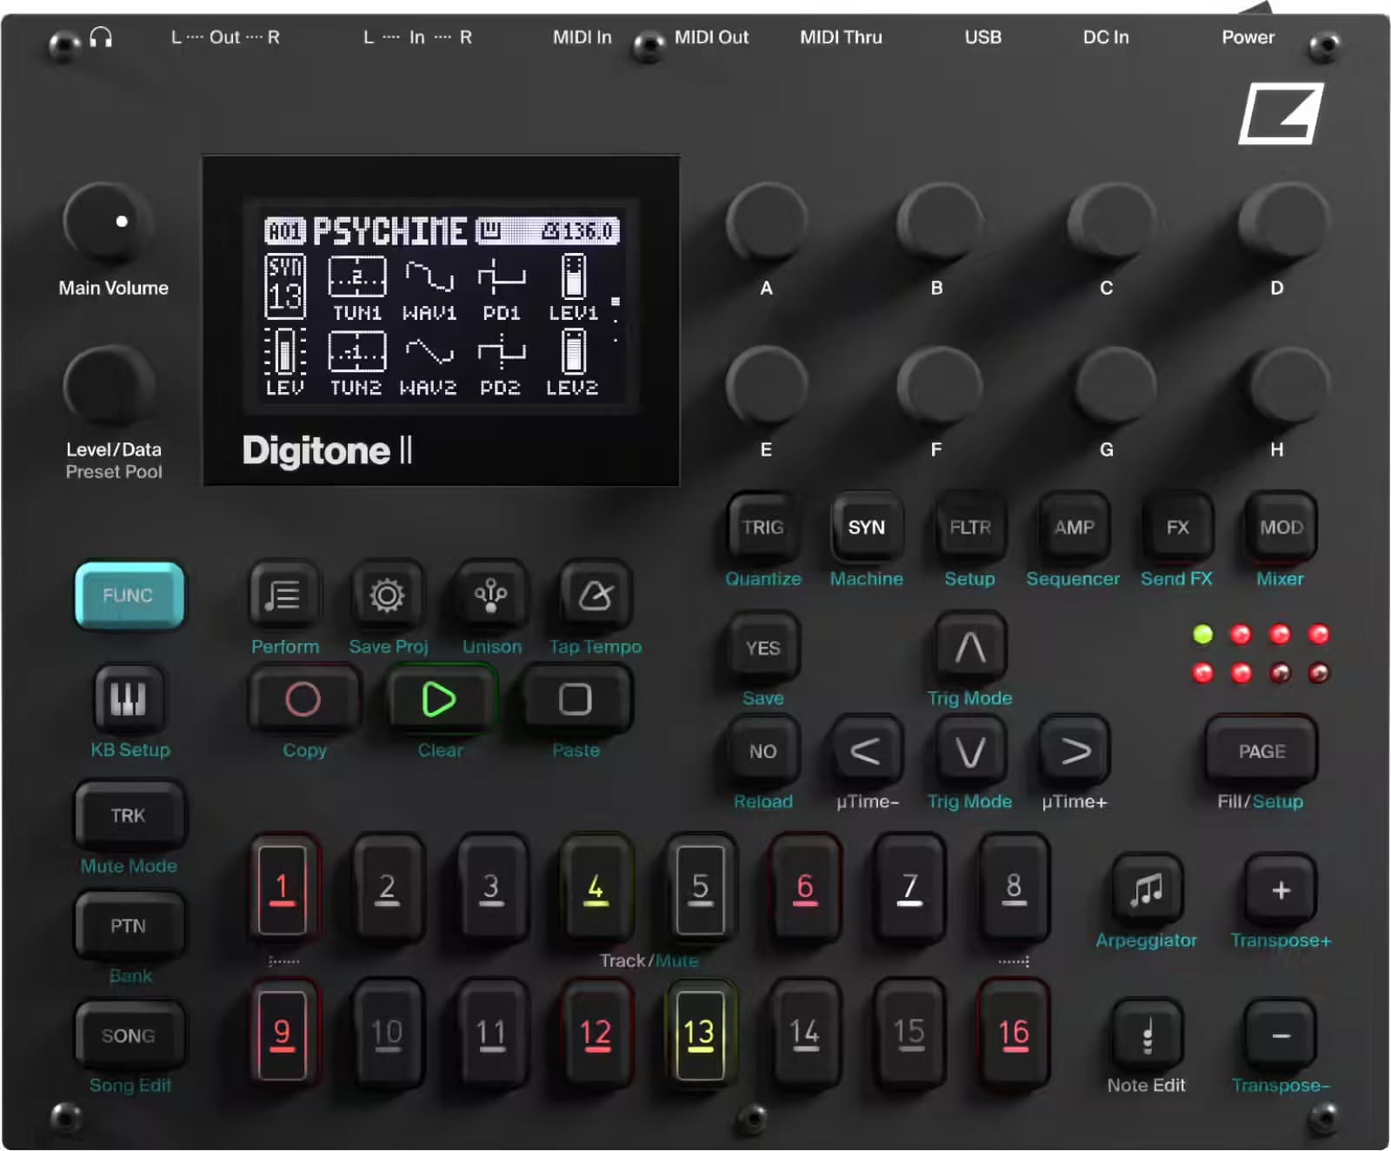
Task: Open Note Edit with the note icon
Action: 1146,1035
